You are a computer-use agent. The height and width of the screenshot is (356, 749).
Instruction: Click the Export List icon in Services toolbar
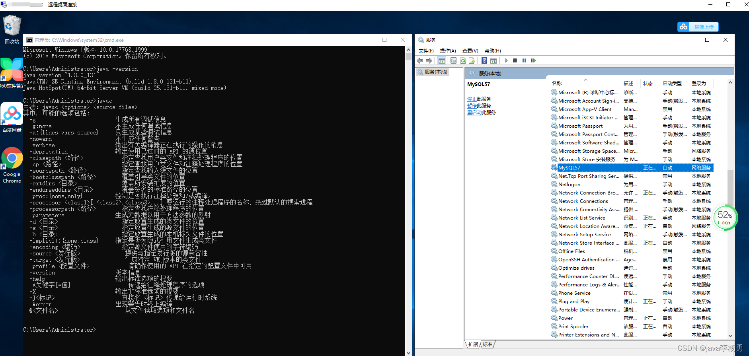472,60
